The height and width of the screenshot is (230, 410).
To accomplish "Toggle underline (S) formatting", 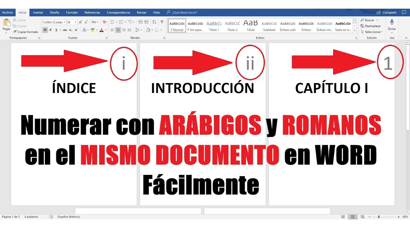I will [56, 30].
